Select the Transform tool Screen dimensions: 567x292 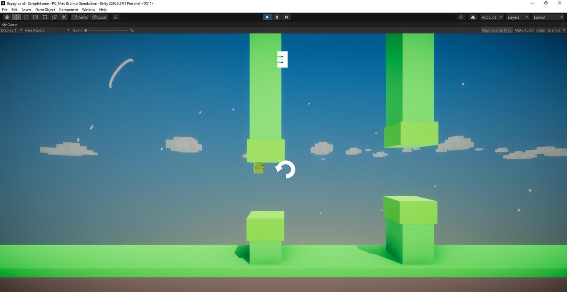pos(54,17)
